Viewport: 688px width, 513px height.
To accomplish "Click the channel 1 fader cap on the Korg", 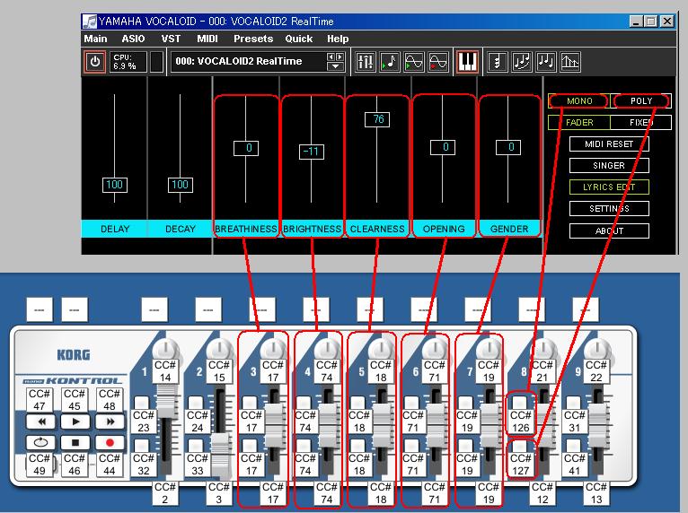I will tap(166, 402).
